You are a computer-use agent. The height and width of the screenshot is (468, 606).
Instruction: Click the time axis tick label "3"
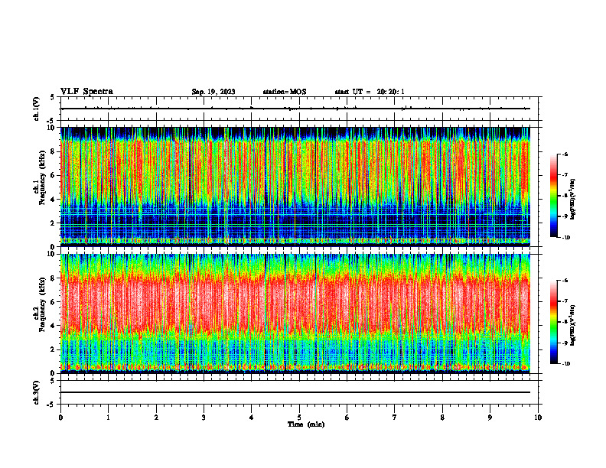(x=204, y=418)
